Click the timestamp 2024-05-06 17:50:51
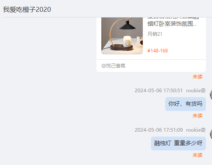212x165 pixels. (159, 91)
